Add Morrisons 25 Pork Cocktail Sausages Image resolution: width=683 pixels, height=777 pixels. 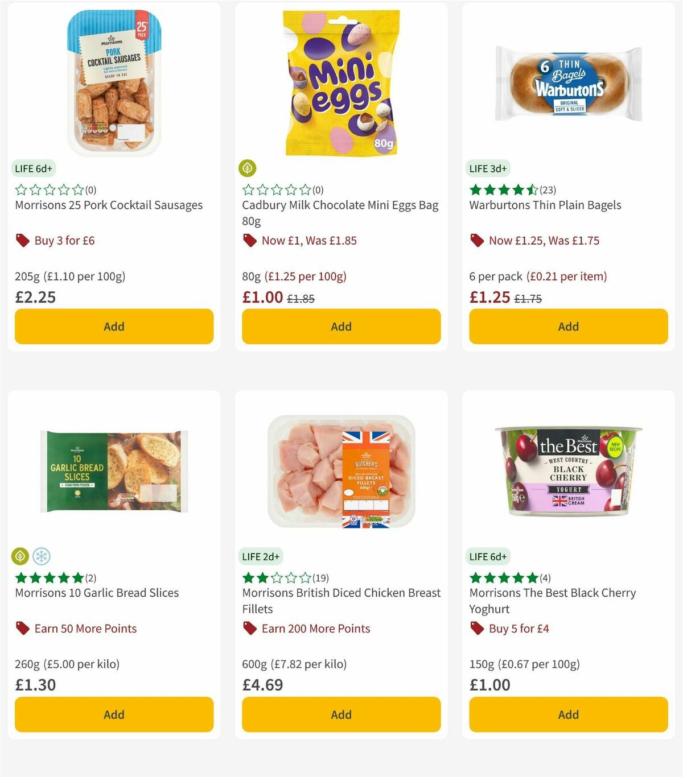(114, 326)
